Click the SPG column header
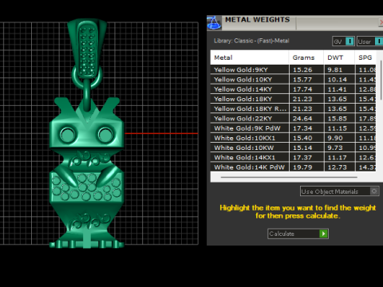The width and height of the screenshot is (383, 287). pyautogui.click(x=365, y=57)
